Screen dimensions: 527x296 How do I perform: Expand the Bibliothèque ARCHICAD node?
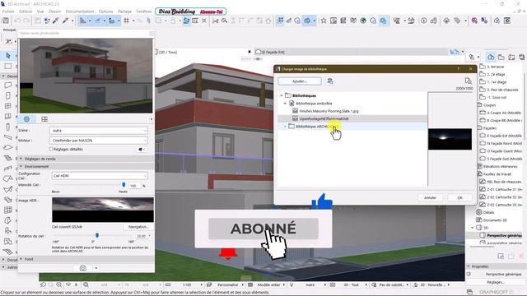tap(286, 127)
